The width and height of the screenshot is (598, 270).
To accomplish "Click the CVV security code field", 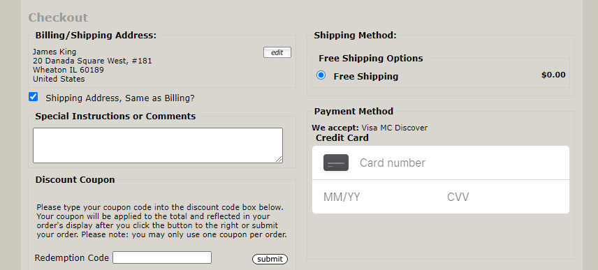I will coord(504,197).
